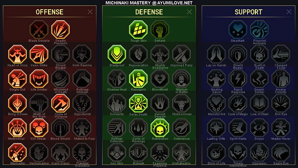Select the Deadly Precision mastery icon
The height and width of the screenshot is (168, 298).
61,30
